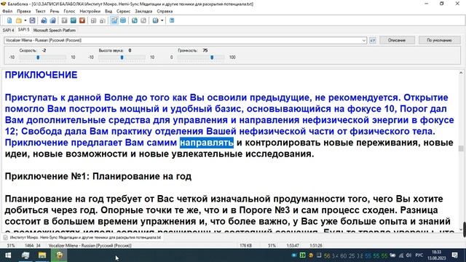Viewport: 466px width, 262px height.
Task: Adjust the Громкость volume slider
Action: 212,57
